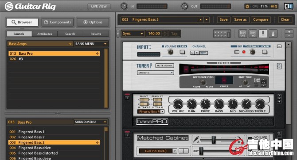The image size is (297, 160).
Task: Select BOTH input channel
Action: (203, 53)
